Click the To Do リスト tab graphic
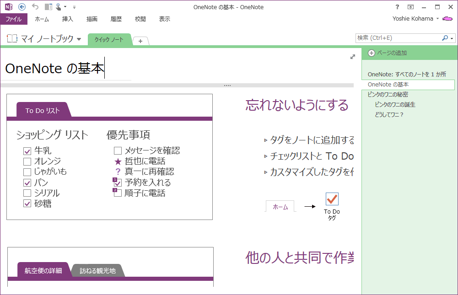 click(43, 110)
